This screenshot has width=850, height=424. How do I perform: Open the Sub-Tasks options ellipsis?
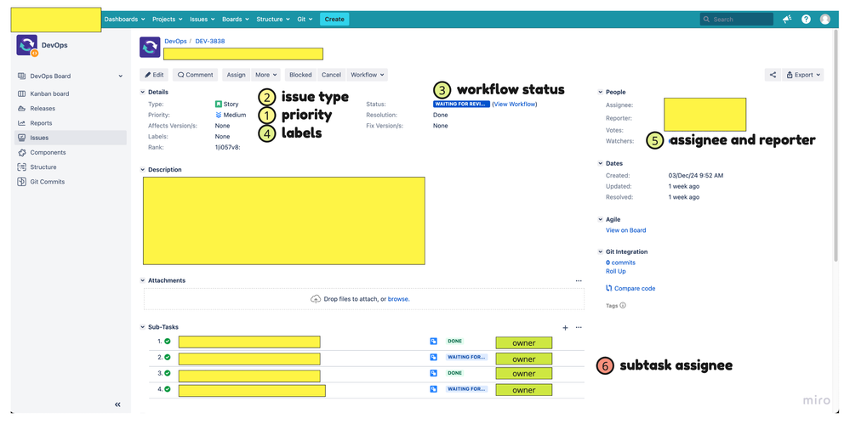coord(579,328)
